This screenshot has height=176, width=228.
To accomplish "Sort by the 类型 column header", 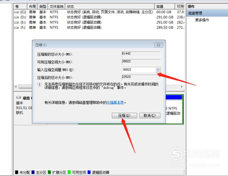I will click(43, 6).
